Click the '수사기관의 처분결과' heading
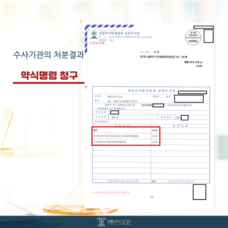 [49, 55]
